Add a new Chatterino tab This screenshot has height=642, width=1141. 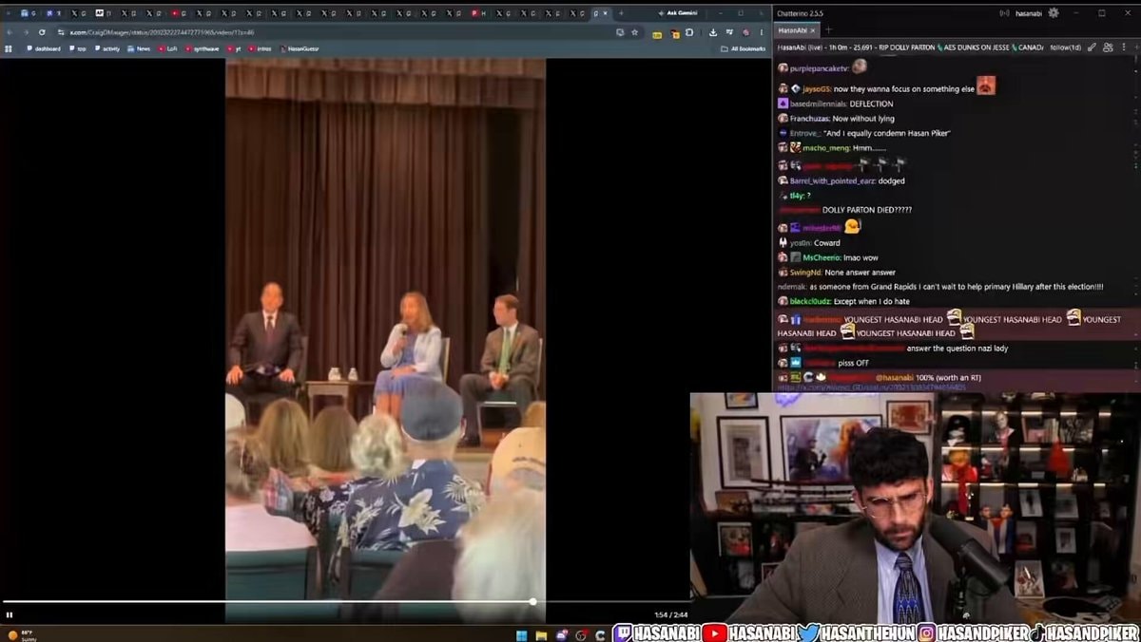click(x=828, y=30)
